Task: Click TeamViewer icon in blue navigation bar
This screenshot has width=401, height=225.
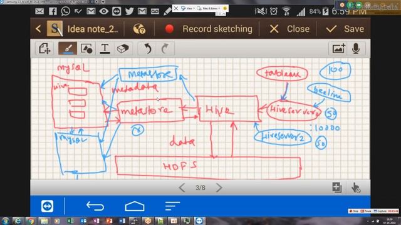Action: tap(48, 206)
